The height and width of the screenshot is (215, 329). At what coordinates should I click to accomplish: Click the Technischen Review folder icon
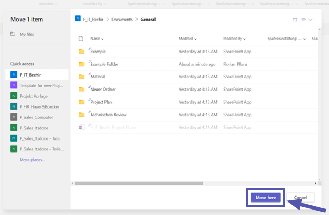pos(82,115)
